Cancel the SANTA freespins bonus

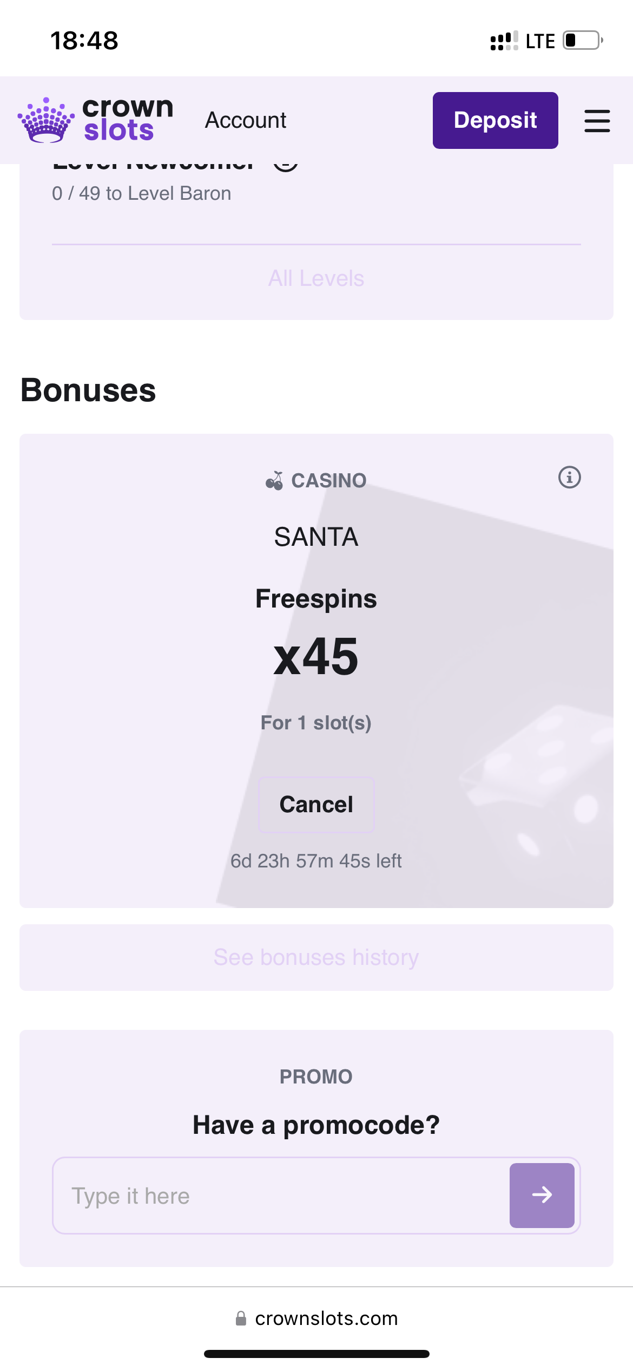tap(316, 805)
